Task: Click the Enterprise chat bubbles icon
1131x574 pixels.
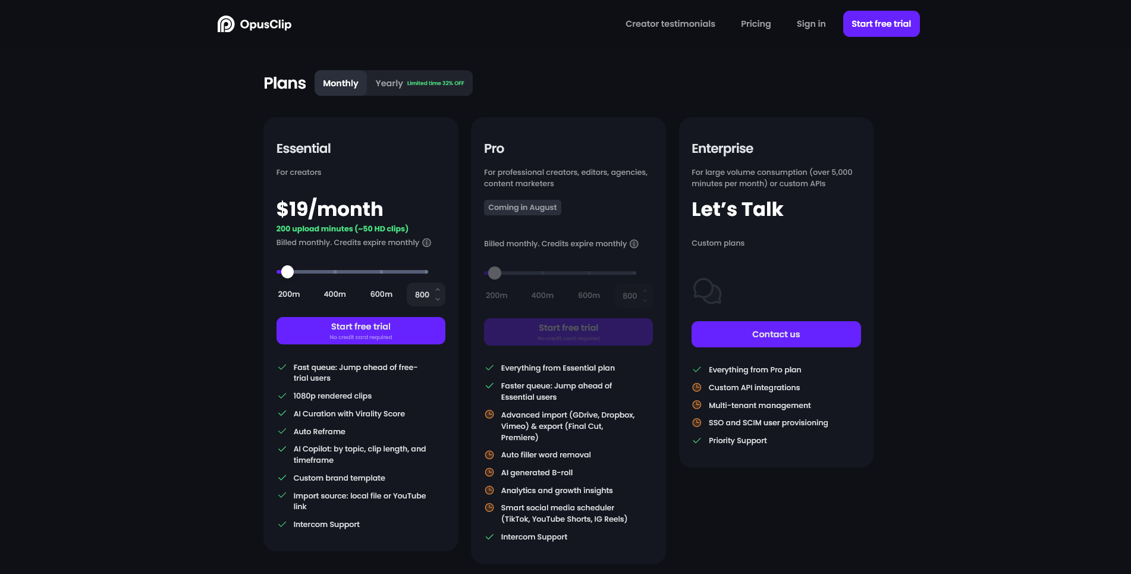Action: [707, 291]
